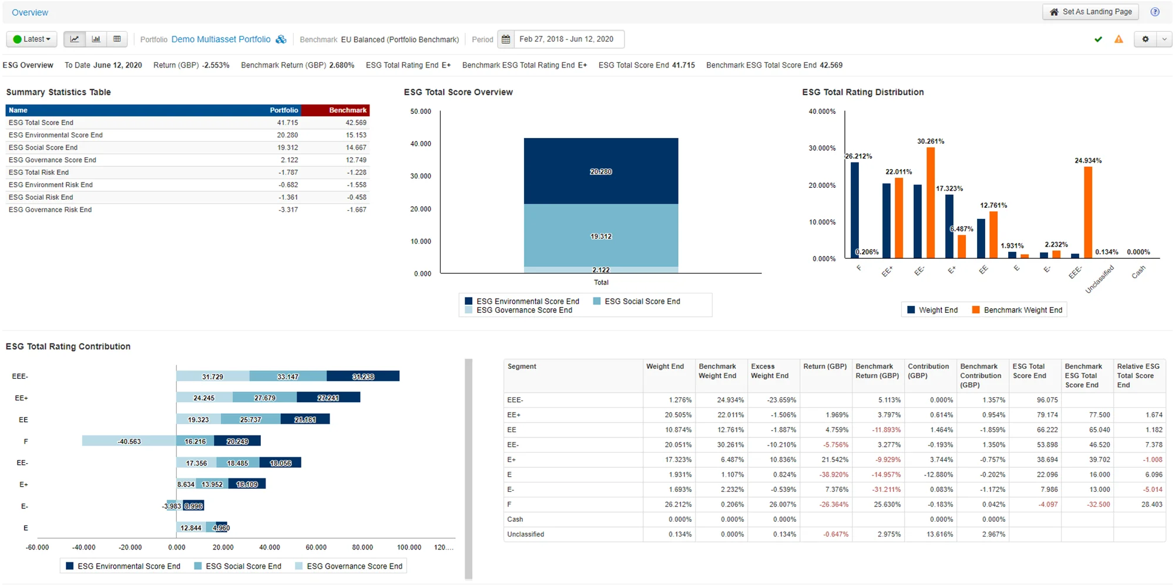Open the period calendar picker
The image size is (1175, 587).
tap(506, 39)
